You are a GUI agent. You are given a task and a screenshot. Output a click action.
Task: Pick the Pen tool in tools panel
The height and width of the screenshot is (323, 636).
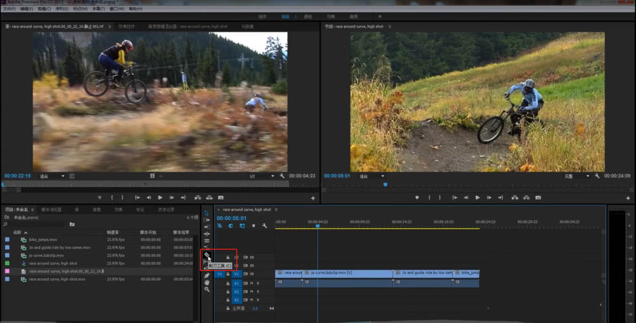[x=207, y=275]
